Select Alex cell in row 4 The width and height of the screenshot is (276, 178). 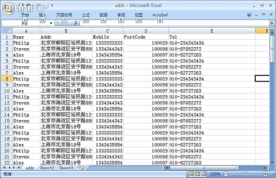point(26,55)
